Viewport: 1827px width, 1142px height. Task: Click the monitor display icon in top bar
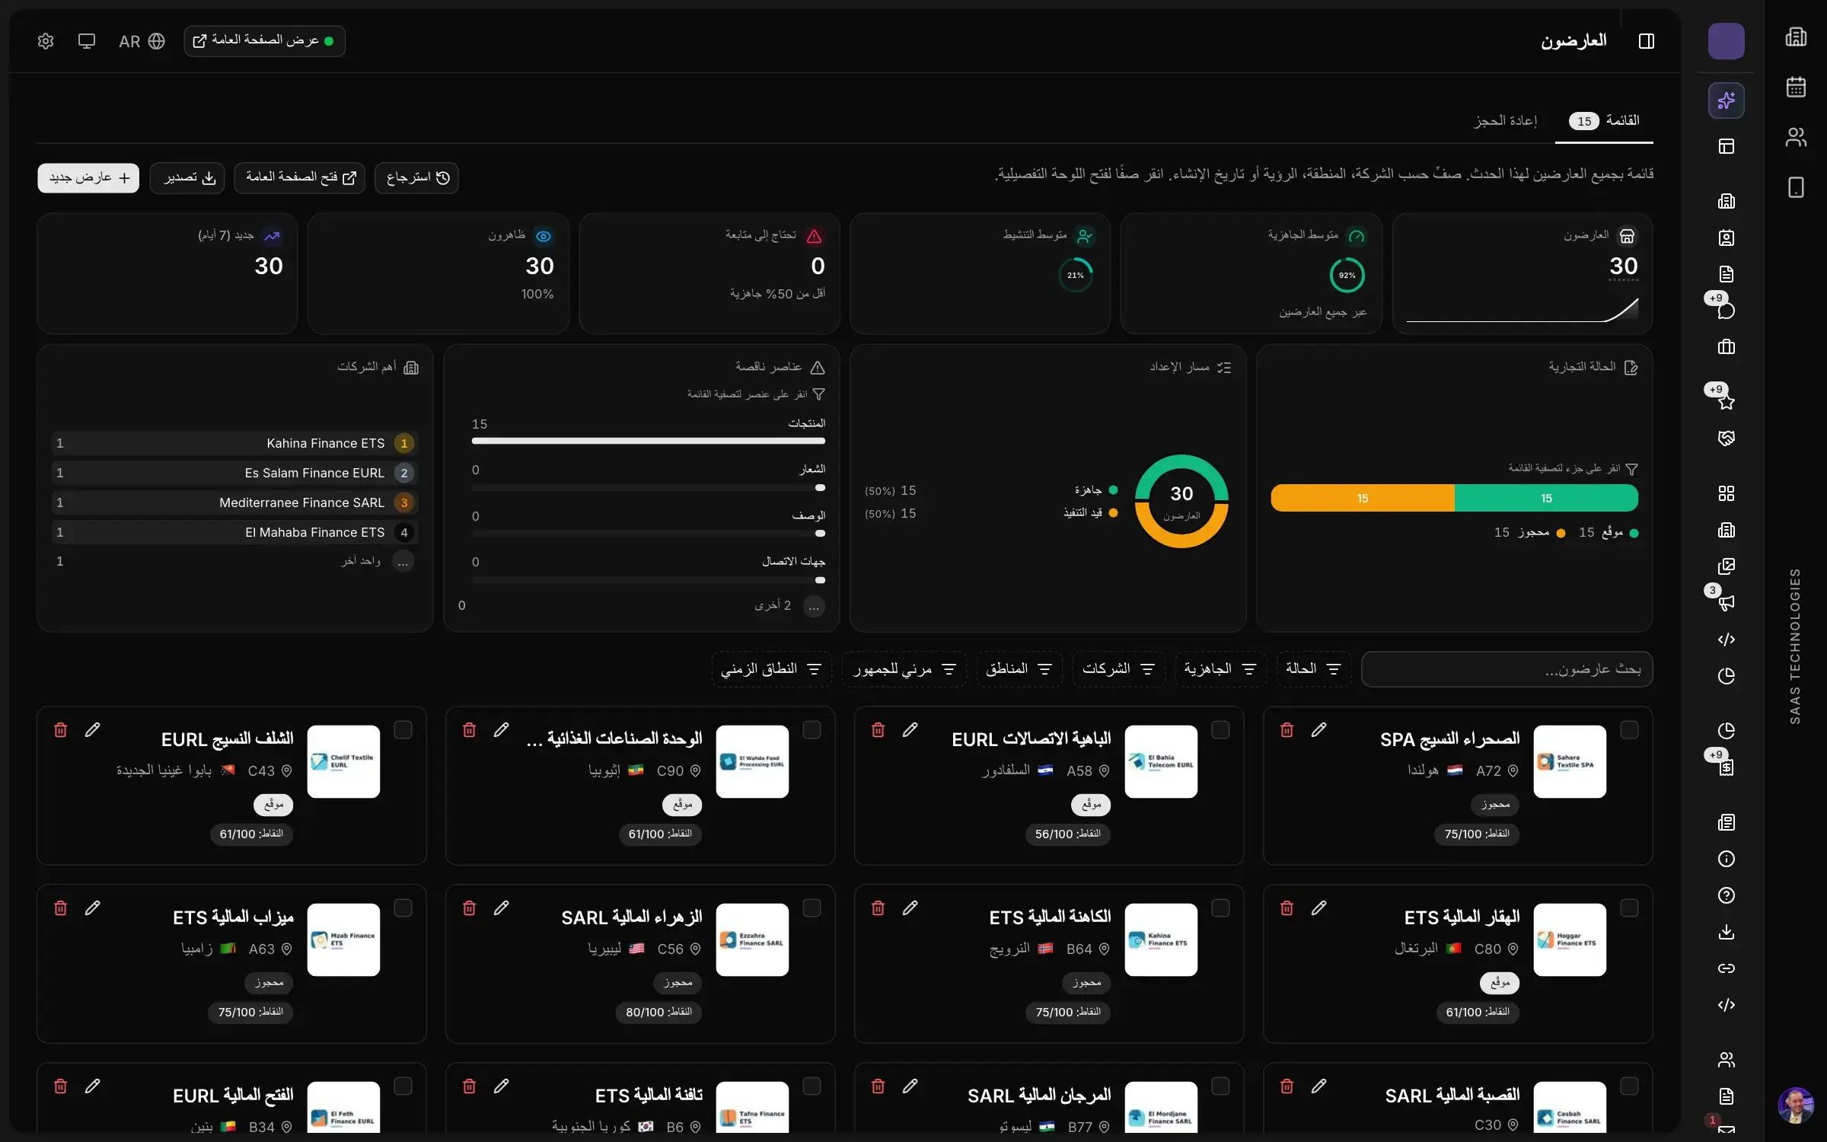tap(87, 41)
